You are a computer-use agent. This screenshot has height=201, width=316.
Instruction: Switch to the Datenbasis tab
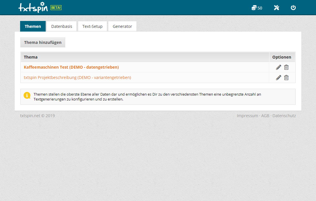(x=61, y=26)
